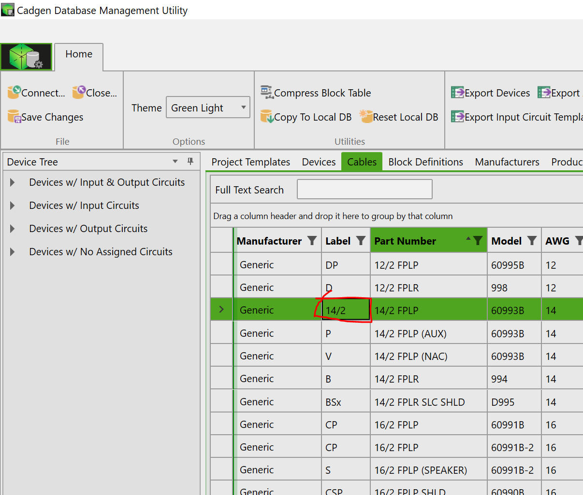Click Reset Local DB text
Image resolution: width=583 pixels, height=495 pixels.
tap(406, 117)
